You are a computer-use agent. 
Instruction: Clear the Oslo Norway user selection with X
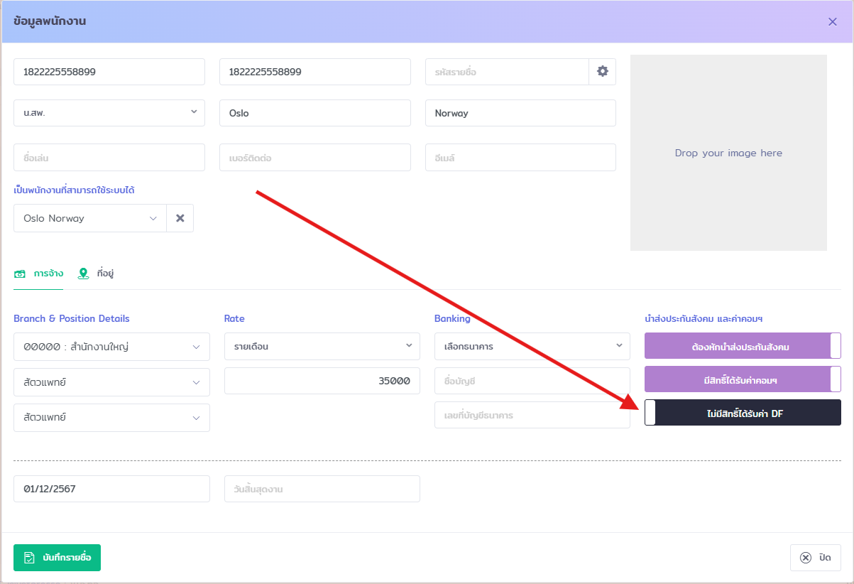click(180, 219)
